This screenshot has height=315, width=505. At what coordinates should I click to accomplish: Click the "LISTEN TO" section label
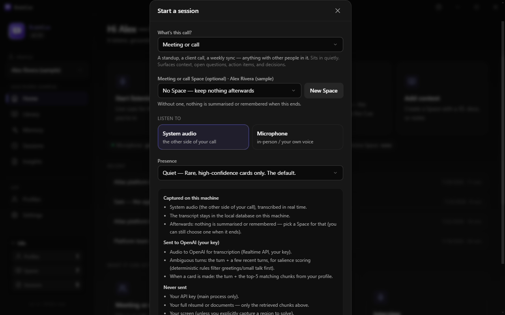pos(169,119)
